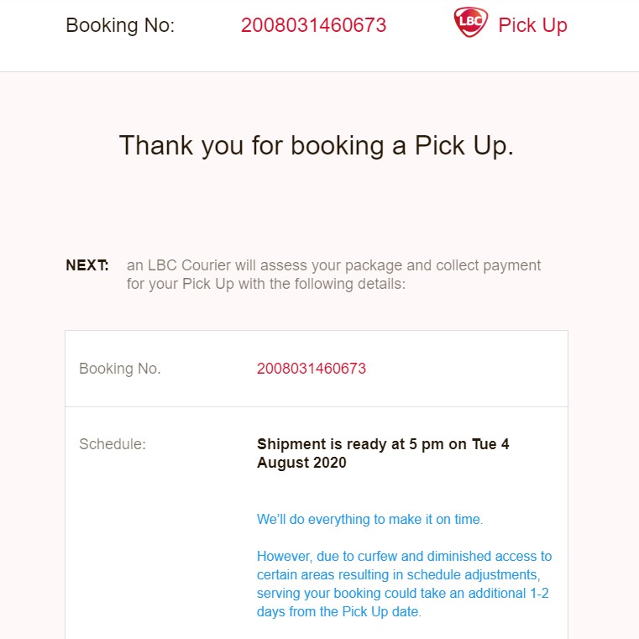Click the red Pick Up header text
This screenshot has width=639, height=639.
[x=532, y=25]
